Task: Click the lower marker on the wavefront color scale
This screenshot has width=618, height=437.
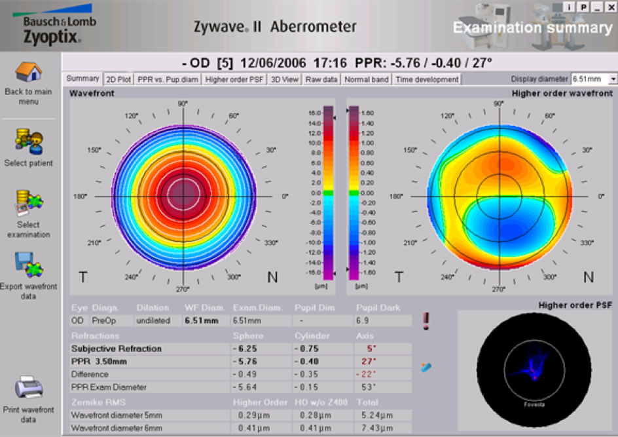Action: click(335, 273)
